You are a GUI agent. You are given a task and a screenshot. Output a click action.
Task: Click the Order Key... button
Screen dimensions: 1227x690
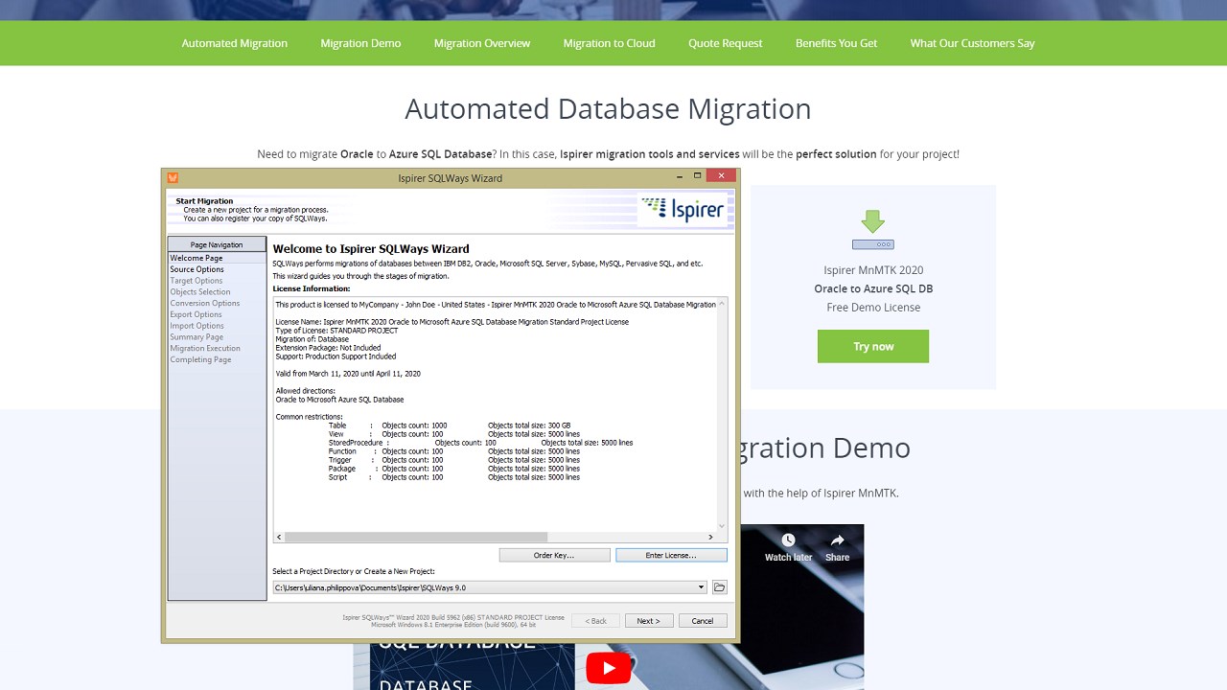pos(554,555)
